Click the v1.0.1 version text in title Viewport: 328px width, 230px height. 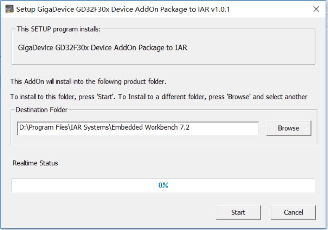point(220,9)
